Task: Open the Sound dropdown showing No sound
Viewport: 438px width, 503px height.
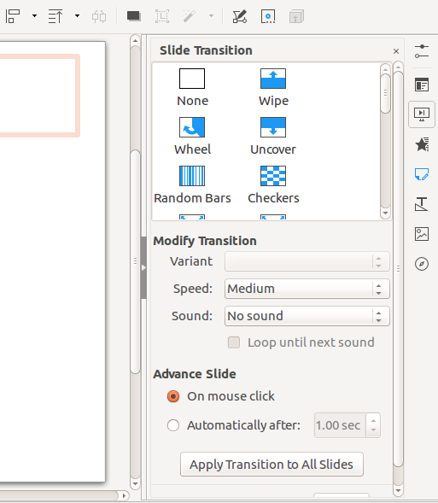Action: pos(307,316)
